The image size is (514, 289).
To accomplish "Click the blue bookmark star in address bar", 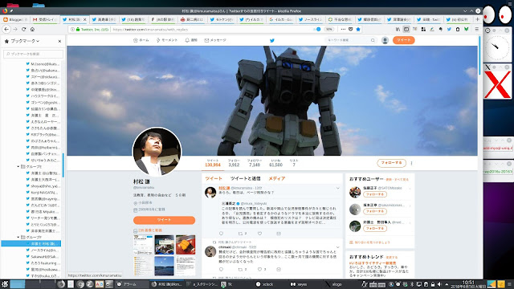I will click(x=358, y=29).
